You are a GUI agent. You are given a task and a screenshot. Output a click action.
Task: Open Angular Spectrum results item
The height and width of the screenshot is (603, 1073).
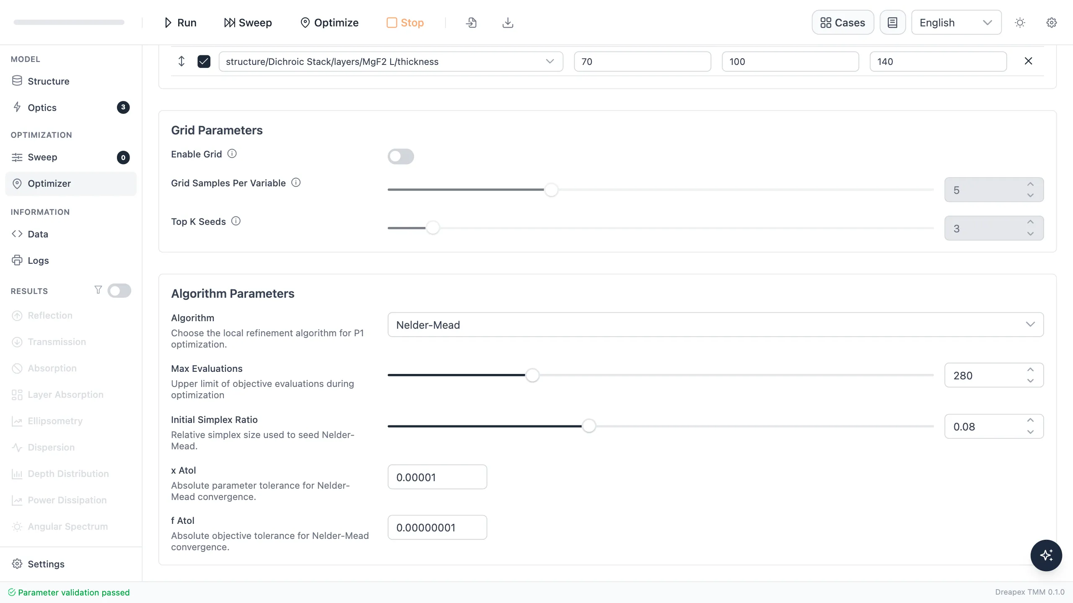coord(71,527)
